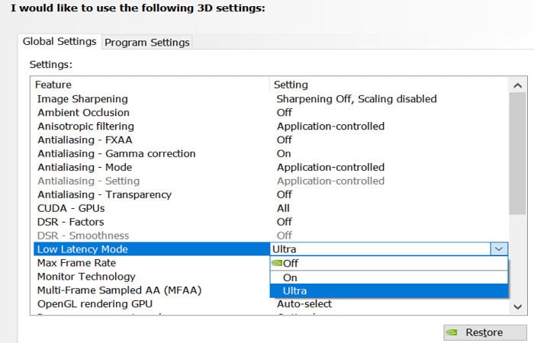Click the vertical scrollbar thumb
This screenshot has width=534, height=343.
[x=518, y=153]
